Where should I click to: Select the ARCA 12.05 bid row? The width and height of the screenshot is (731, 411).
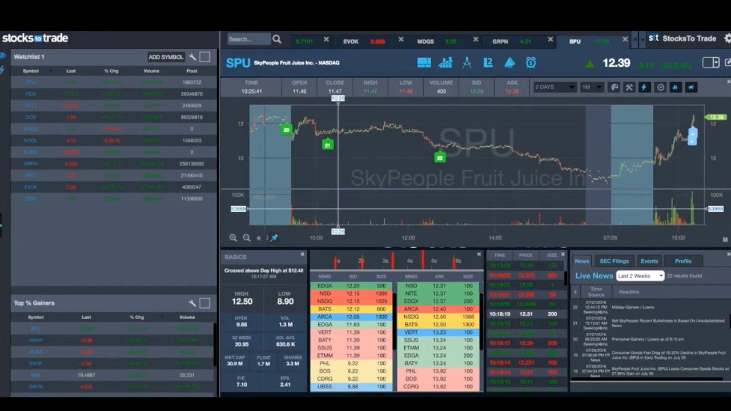(351, 317)
